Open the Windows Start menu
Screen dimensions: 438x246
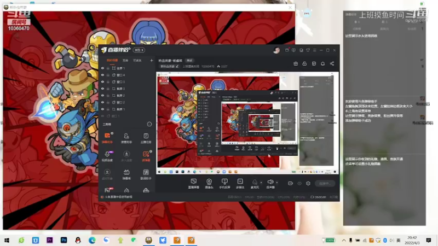(x=7, y=240)
